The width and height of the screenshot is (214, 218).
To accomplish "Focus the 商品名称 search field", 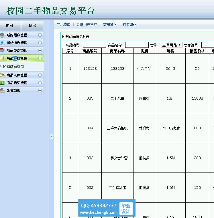I will tap(137, 45).
